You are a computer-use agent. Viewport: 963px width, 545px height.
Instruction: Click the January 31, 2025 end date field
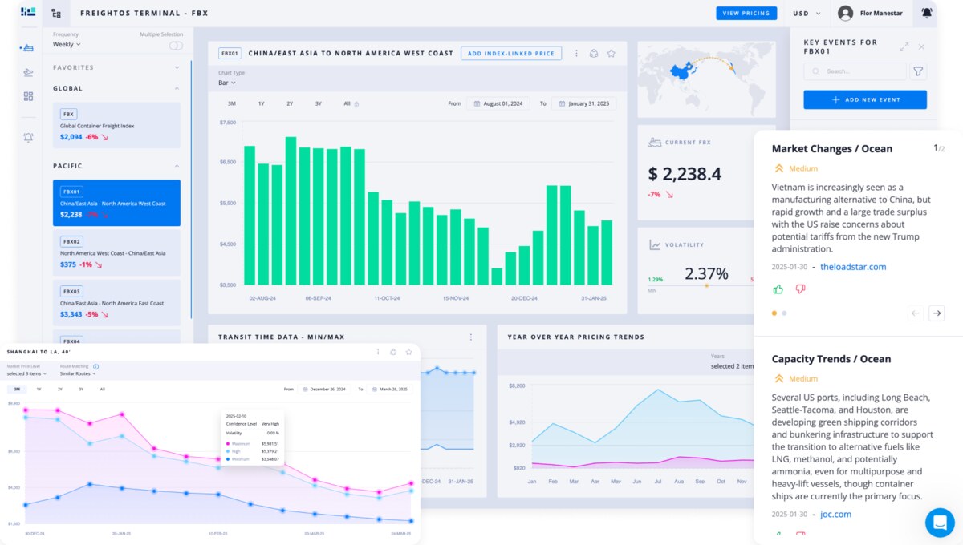coord(583,103)
